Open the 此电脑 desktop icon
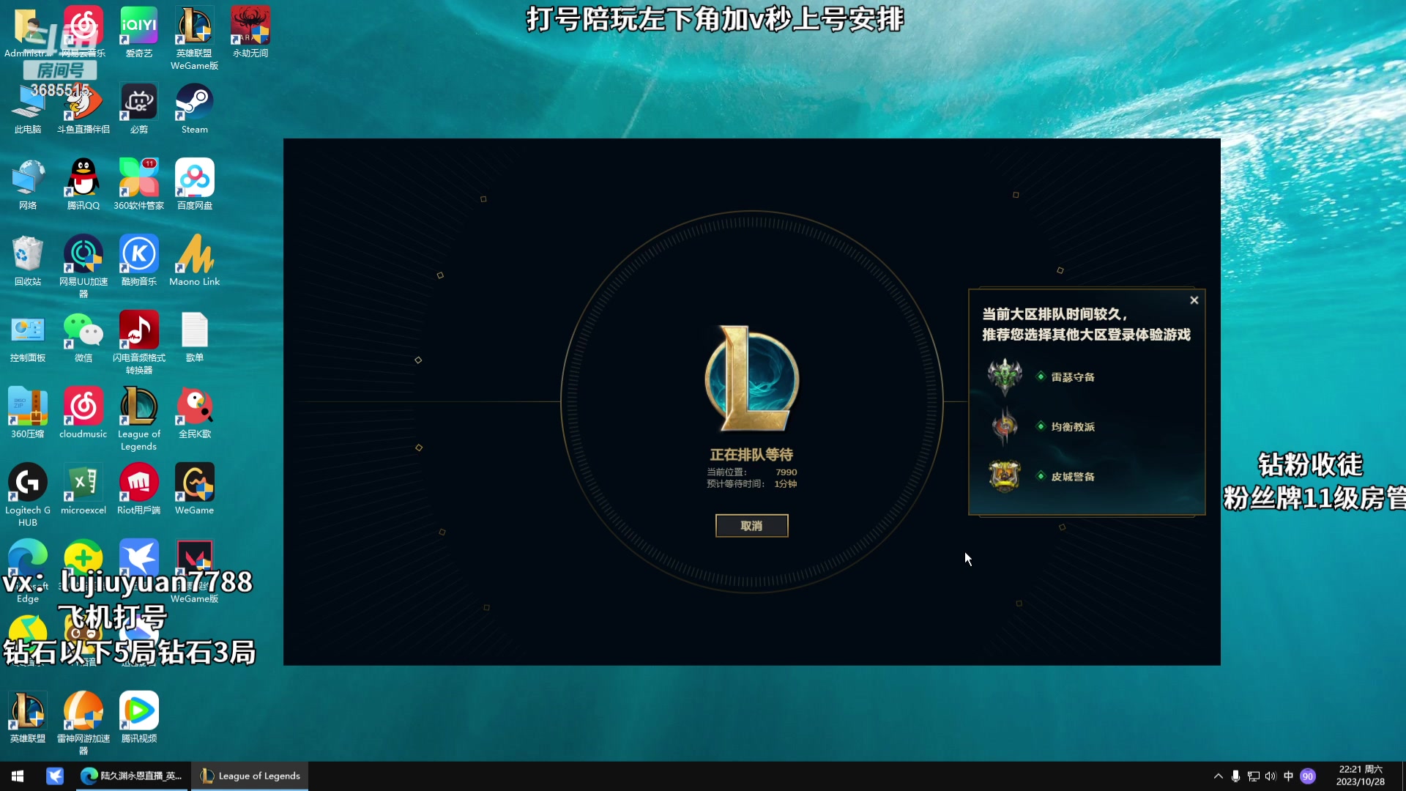The image size is (1406, 791). (28, 109)
